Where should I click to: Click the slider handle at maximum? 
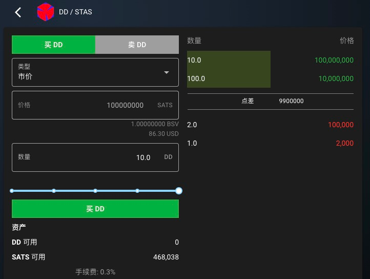(179, 191)
